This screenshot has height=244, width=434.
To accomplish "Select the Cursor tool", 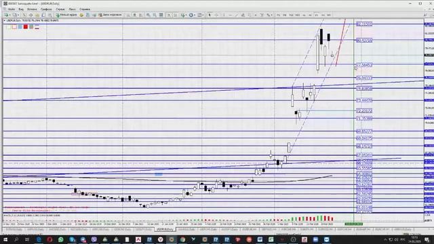I will [210, 15].
